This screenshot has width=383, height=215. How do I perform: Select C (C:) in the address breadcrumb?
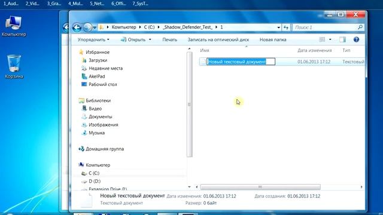pyautogui.click(x=149, y=27)
